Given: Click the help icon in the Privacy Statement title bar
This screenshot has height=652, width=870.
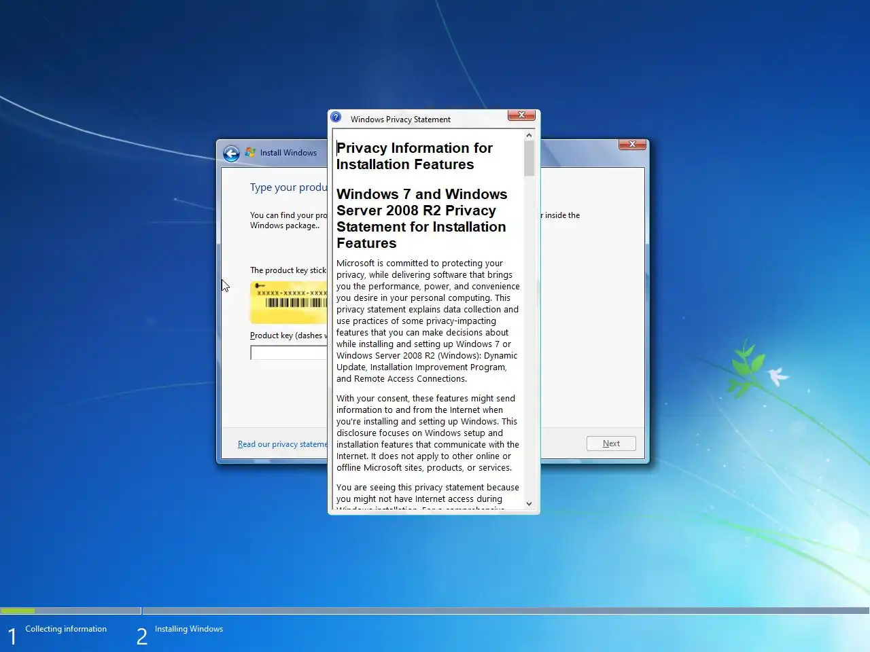Looking at the screenshot, I should coord(336,117).
